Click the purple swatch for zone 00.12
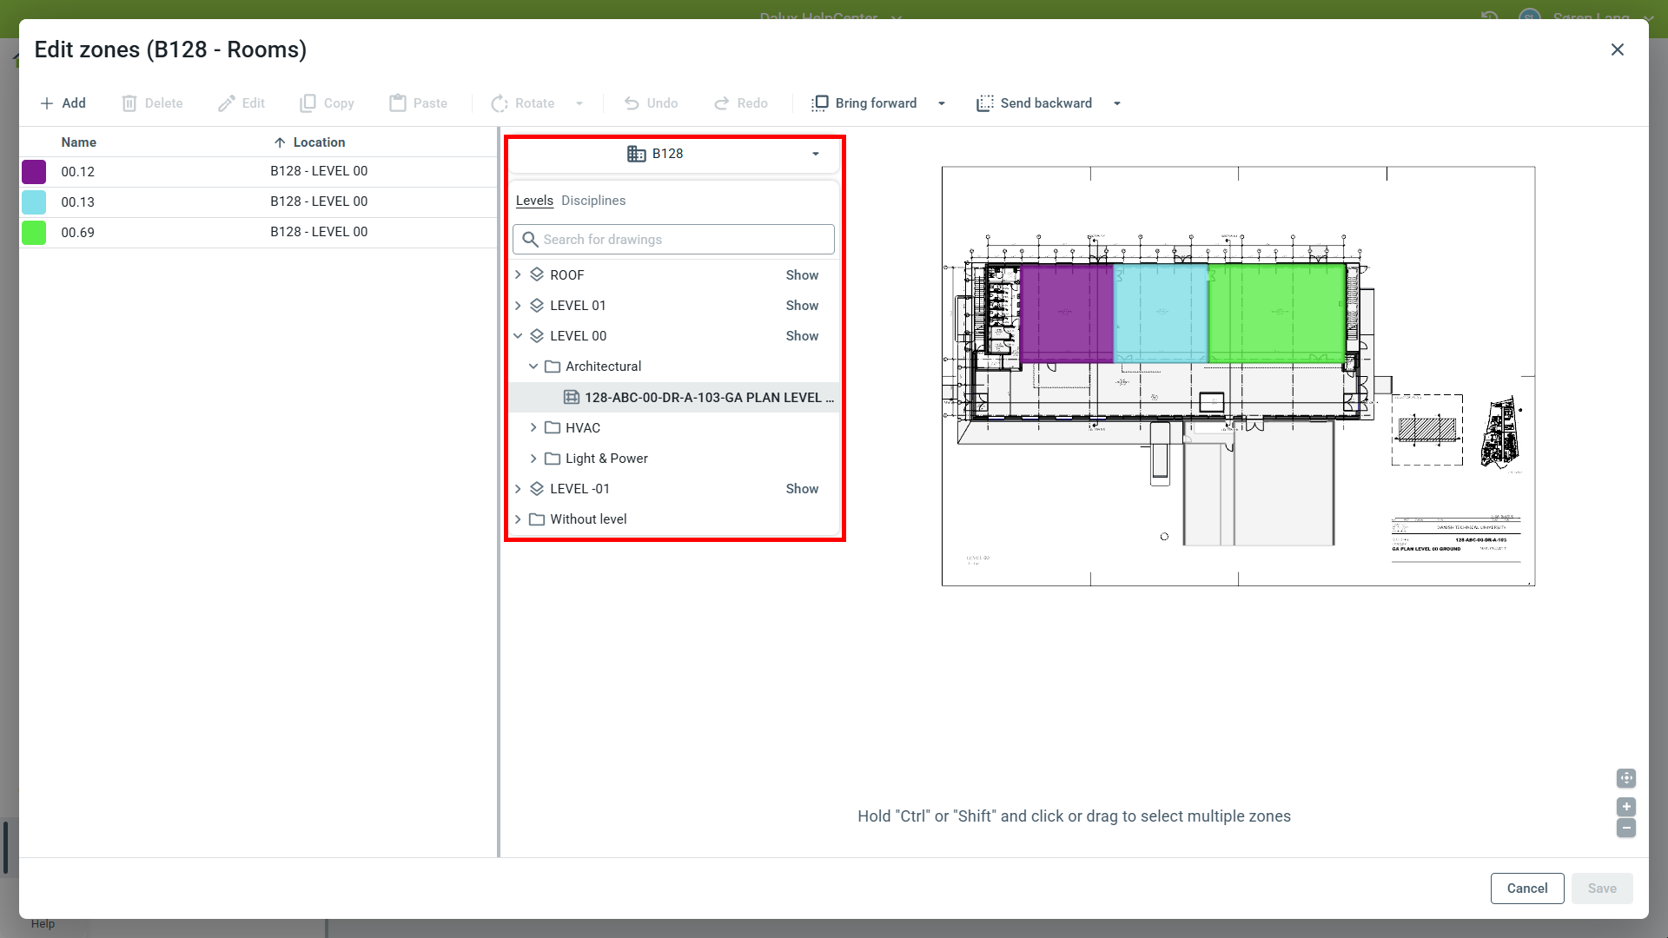 pyautogui.click(x=34, y=172)
